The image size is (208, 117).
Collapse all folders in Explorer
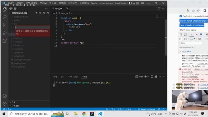(x=48, y=13)
